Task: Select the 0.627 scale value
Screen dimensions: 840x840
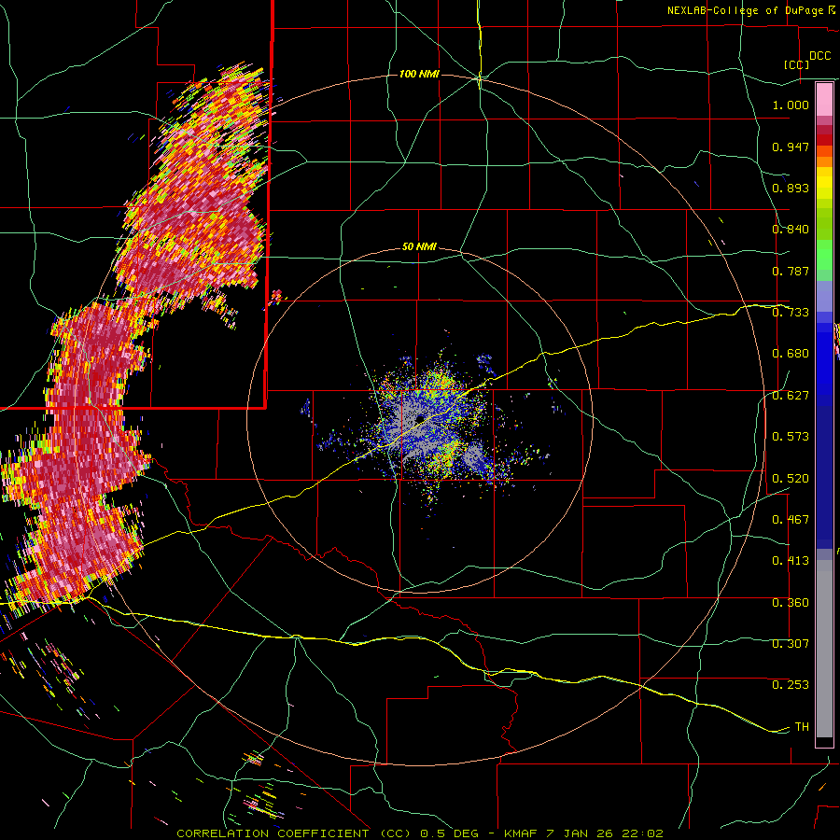Action: pos(791,396)
